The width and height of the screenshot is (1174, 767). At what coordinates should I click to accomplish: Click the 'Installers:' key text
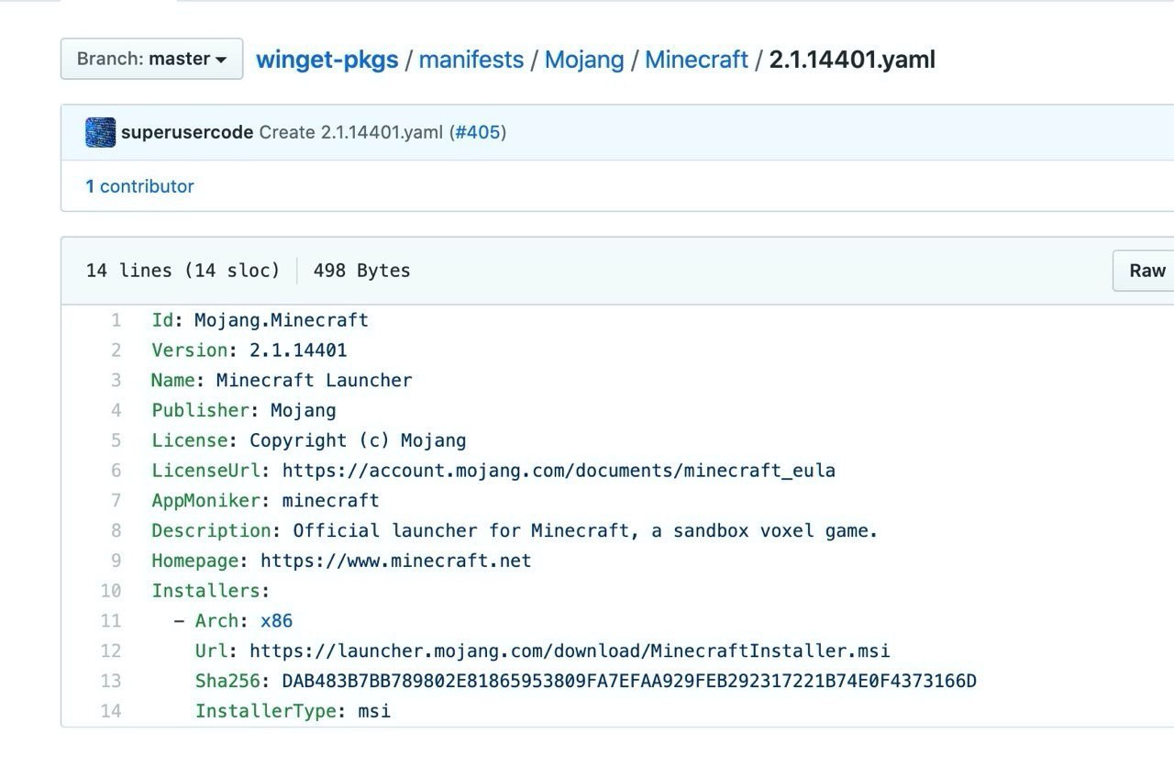211,591
